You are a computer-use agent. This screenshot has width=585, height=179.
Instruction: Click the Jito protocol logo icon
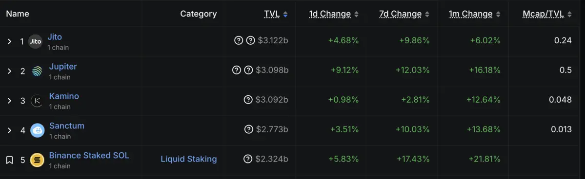pos(36,42)
